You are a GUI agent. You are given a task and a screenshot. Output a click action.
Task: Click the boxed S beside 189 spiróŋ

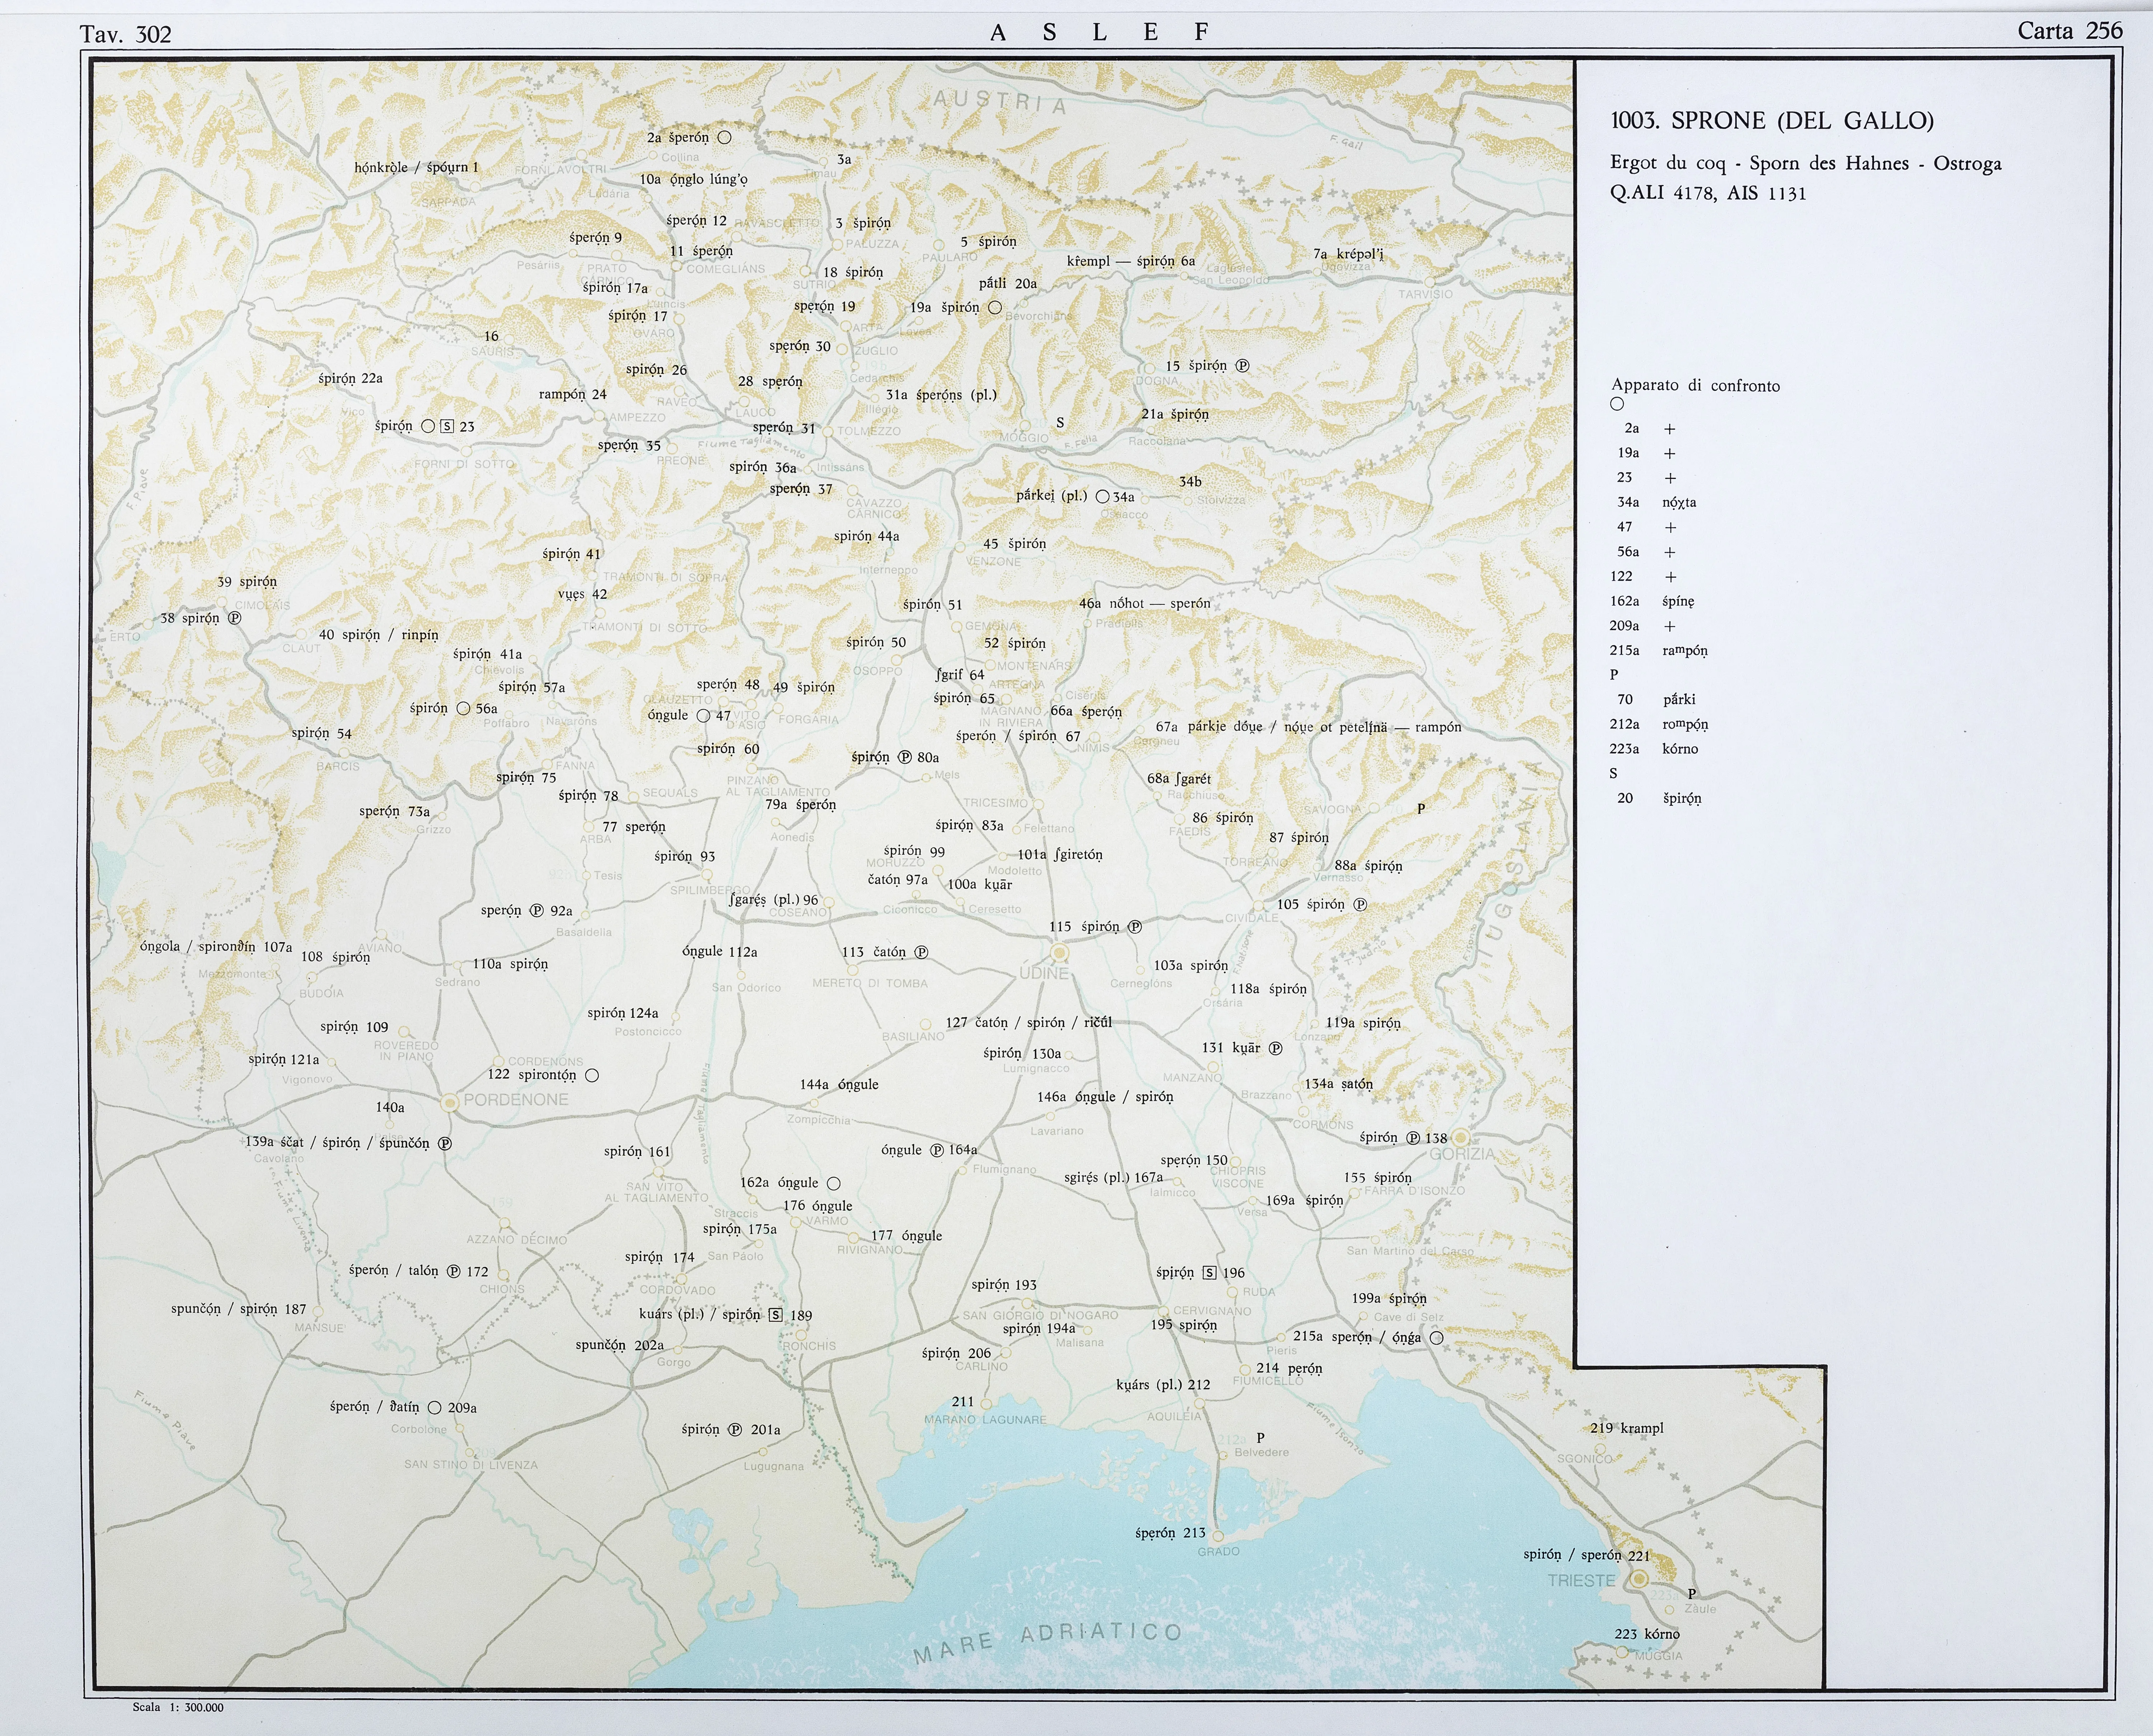click(776, 1315)
